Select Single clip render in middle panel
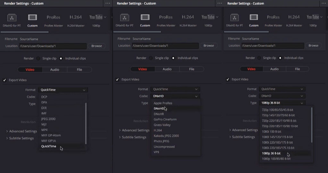 pyautogui.click(x=151, y=58)
